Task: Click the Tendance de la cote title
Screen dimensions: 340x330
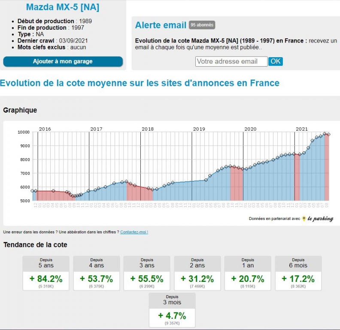Action: 35,244
